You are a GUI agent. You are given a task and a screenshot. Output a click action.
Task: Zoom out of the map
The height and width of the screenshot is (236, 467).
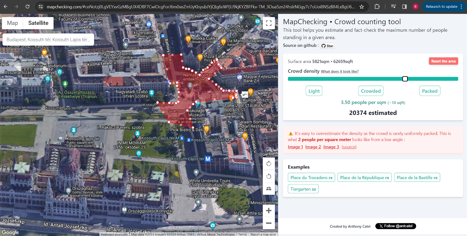[x=269, y=223]
